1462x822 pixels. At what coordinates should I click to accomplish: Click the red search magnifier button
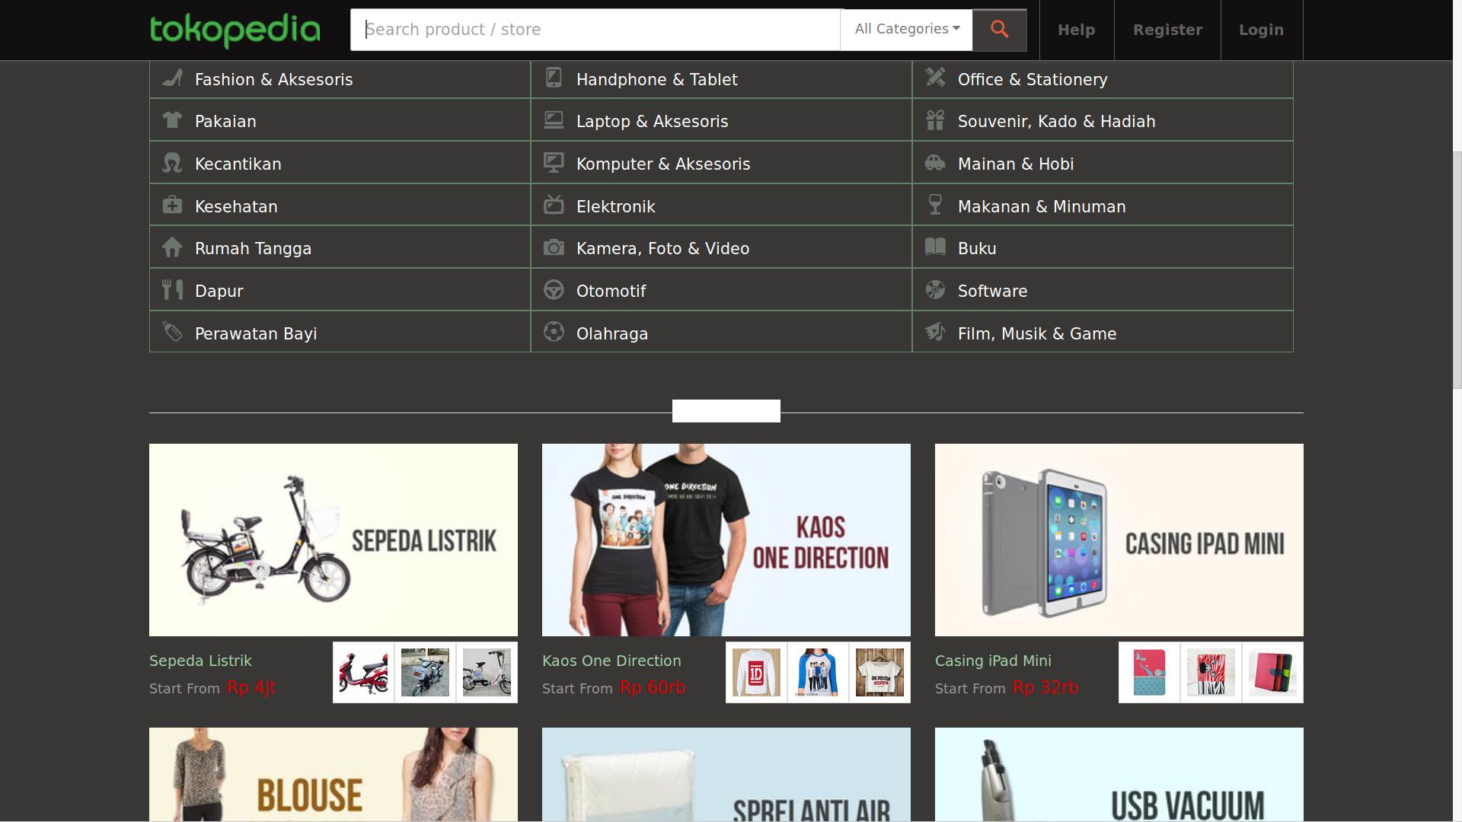[1000, 30]
